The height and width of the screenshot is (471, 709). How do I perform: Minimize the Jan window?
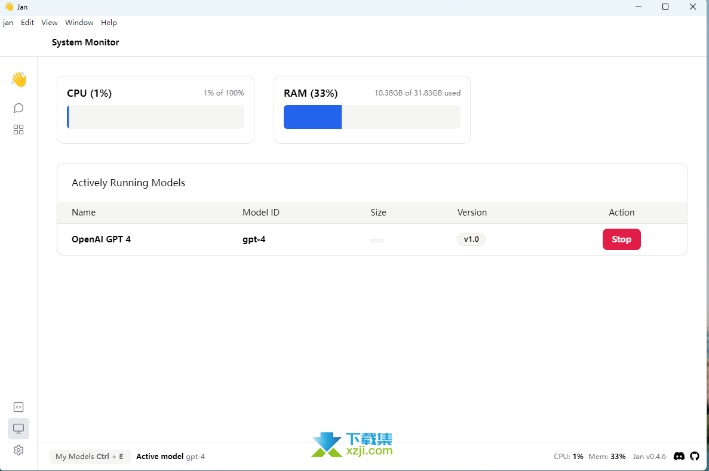coord(639,7)
